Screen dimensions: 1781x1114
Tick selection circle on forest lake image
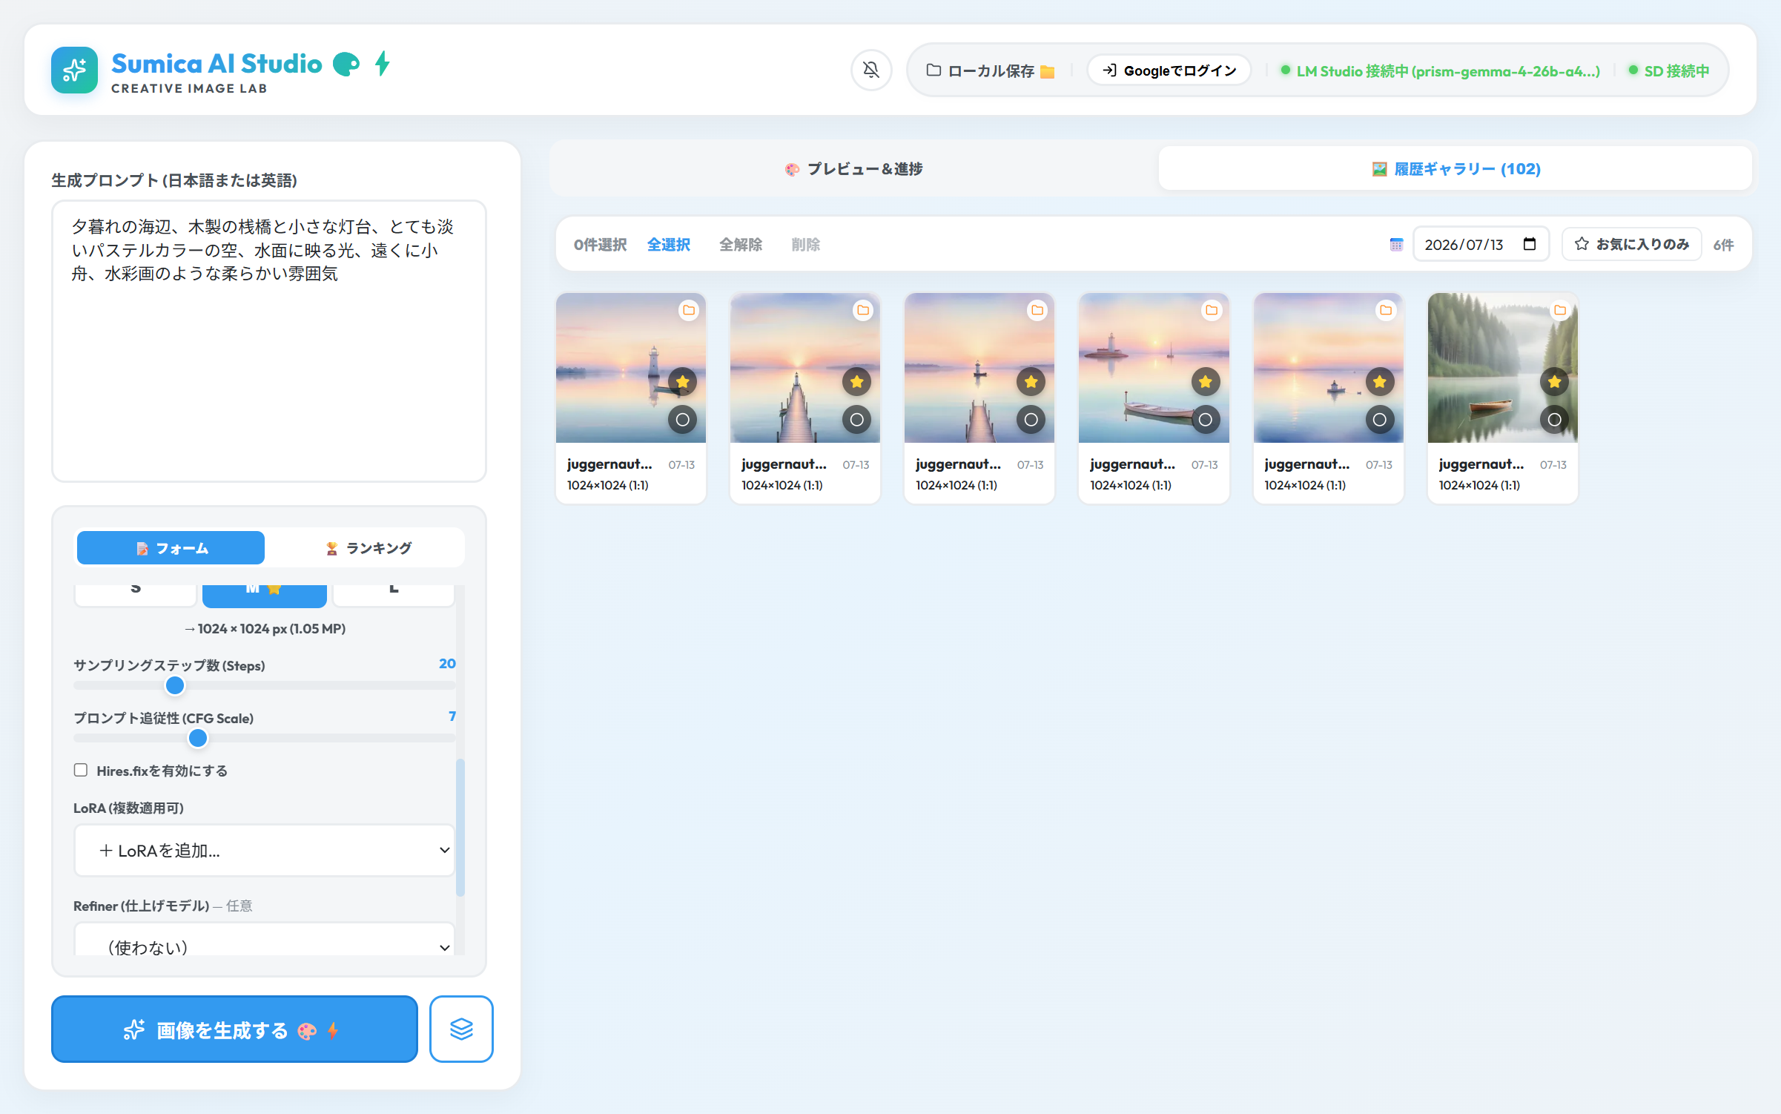pos(1554,420)
